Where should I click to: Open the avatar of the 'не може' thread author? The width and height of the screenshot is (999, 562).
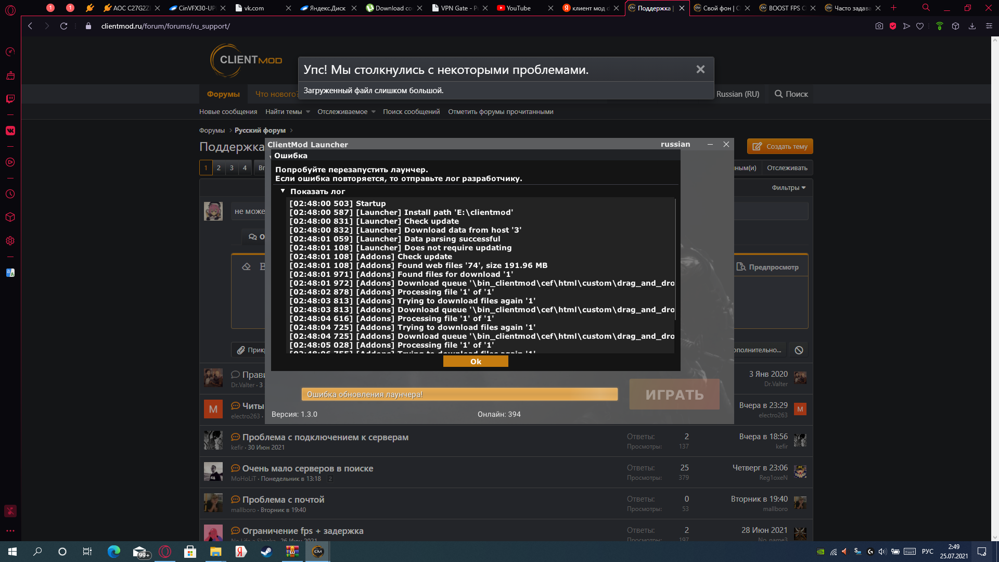coord(213,211)
